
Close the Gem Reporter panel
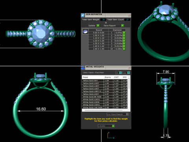click(129, 15)
